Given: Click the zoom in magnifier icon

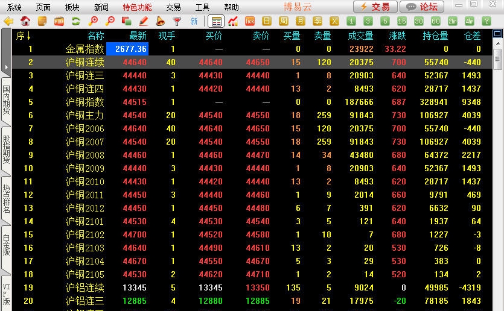Looking at the screenshot, I should pyautogui.click(x=93, y=22).
